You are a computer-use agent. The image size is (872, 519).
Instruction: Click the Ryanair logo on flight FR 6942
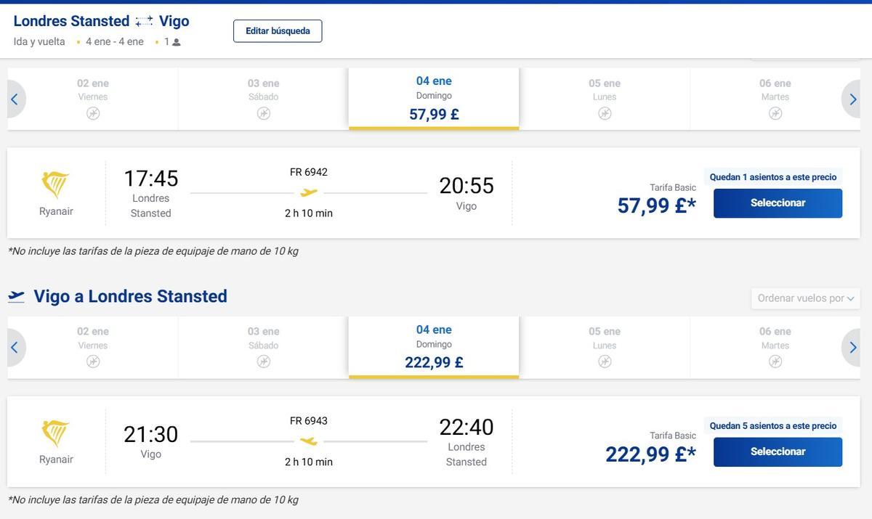point(55,182)
